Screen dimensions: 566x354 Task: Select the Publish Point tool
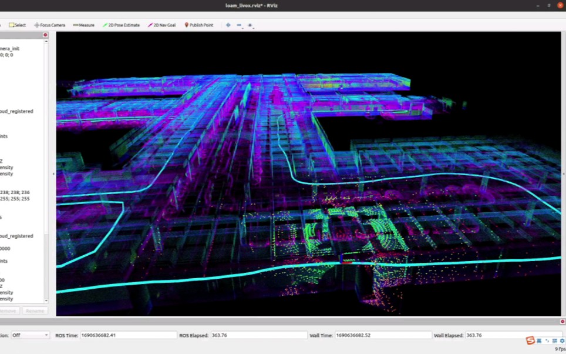pos(199,25)
